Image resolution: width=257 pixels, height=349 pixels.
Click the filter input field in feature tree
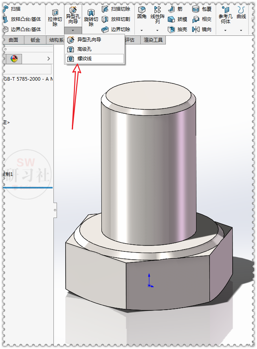click(28, 69)
